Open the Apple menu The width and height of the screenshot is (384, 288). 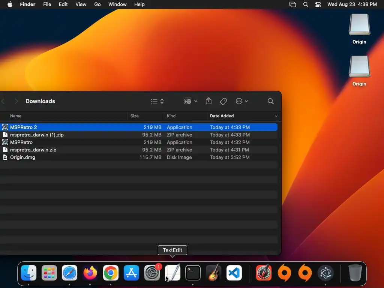tap(10, 4)
